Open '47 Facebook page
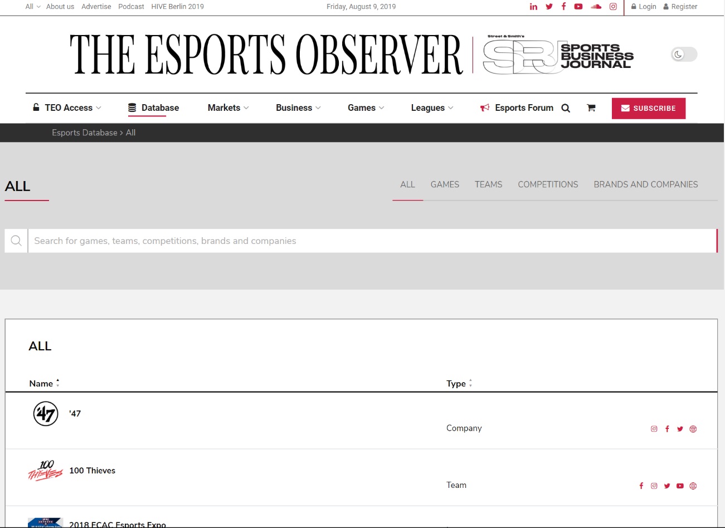Viewport: 725px width, 528px height. tap(667, 429)
